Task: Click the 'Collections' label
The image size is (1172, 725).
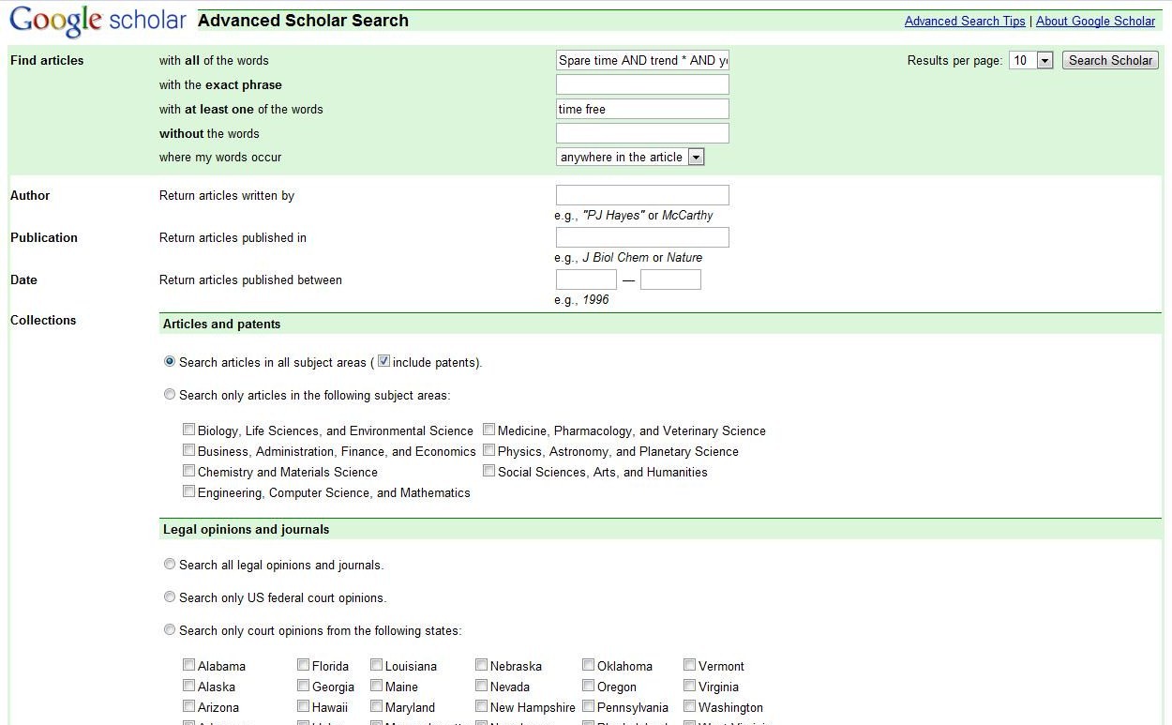Action: [x=43, y=320]
